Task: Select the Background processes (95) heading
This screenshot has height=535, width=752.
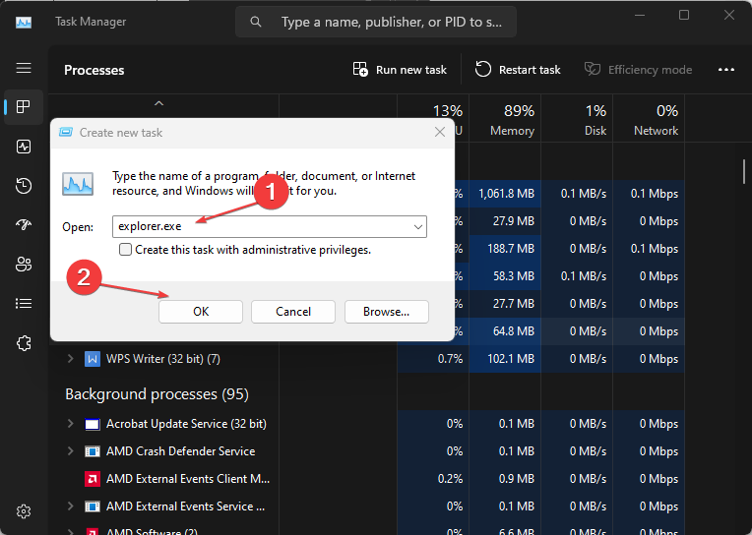Action: tap(157, 394)
